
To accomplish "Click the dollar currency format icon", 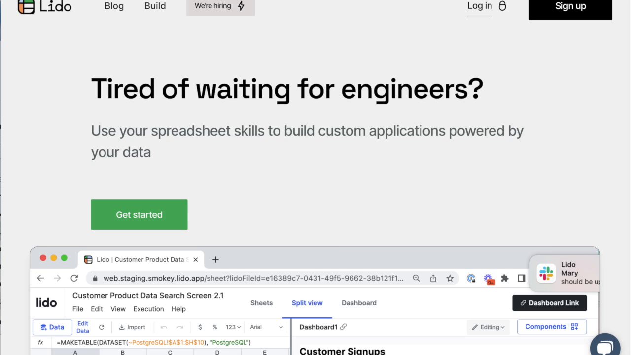I will [200, 327].
